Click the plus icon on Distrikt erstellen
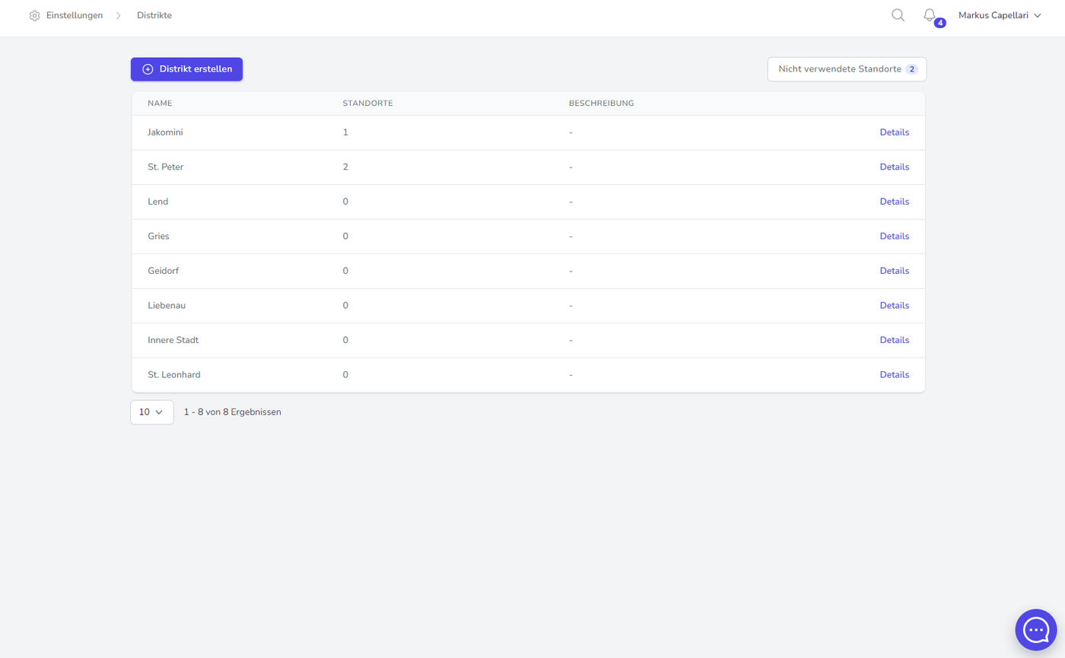The height and width of the screenshot is (658, 1065). coord(148,69)
